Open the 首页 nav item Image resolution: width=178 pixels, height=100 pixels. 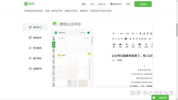84,4
